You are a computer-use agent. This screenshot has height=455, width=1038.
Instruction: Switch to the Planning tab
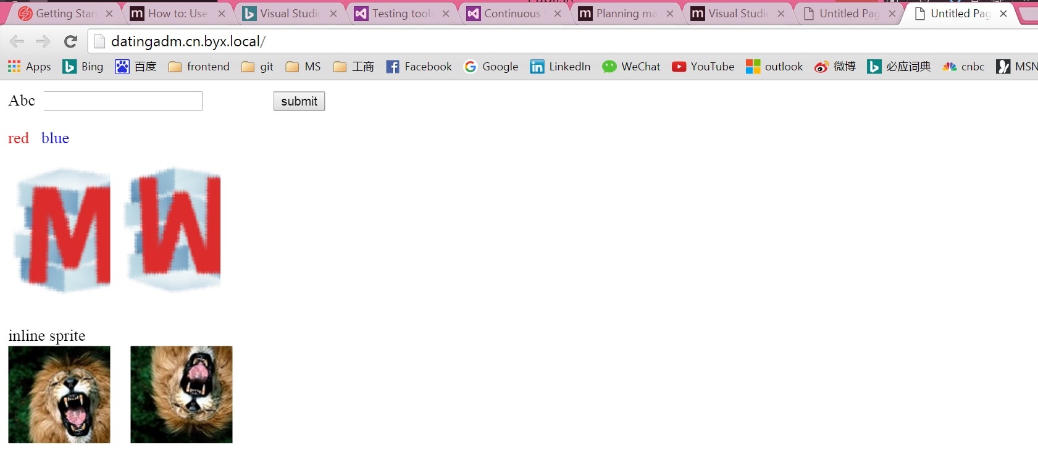pyautogui.click(x=626, y=14)
